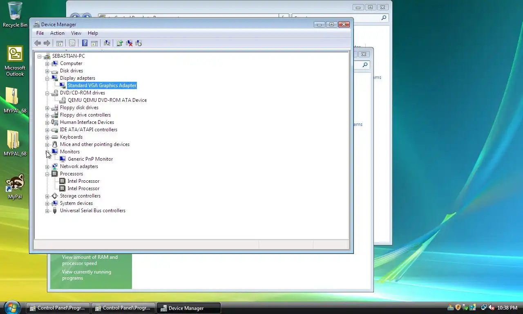523x314 pixels.
Task: Click the Keyboards category keyboard icon
Action: pyautogui.click(x=55, y=137)
